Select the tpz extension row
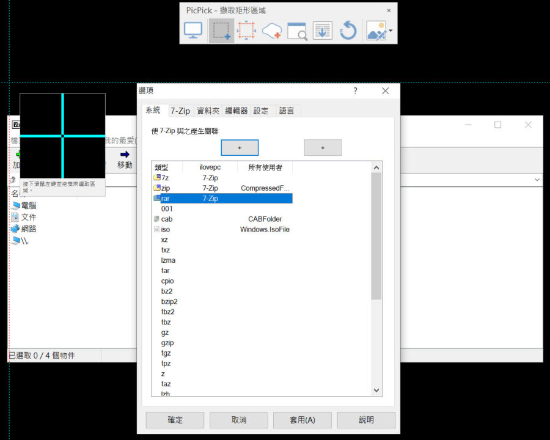550x440 pixels. [222, 363]
